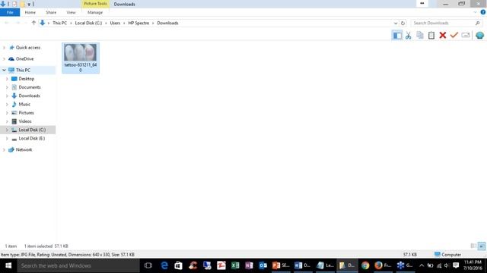Open Excel from the taskbar

tap(235, 265)
